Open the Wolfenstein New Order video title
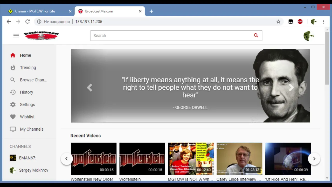This screenshot has width=332, height=187. click(92, 179)
